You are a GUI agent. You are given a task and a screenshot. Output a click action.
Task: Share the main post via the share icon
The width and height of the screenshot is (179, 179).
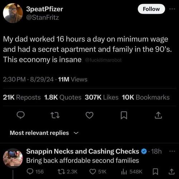click(x=158, y=115)
